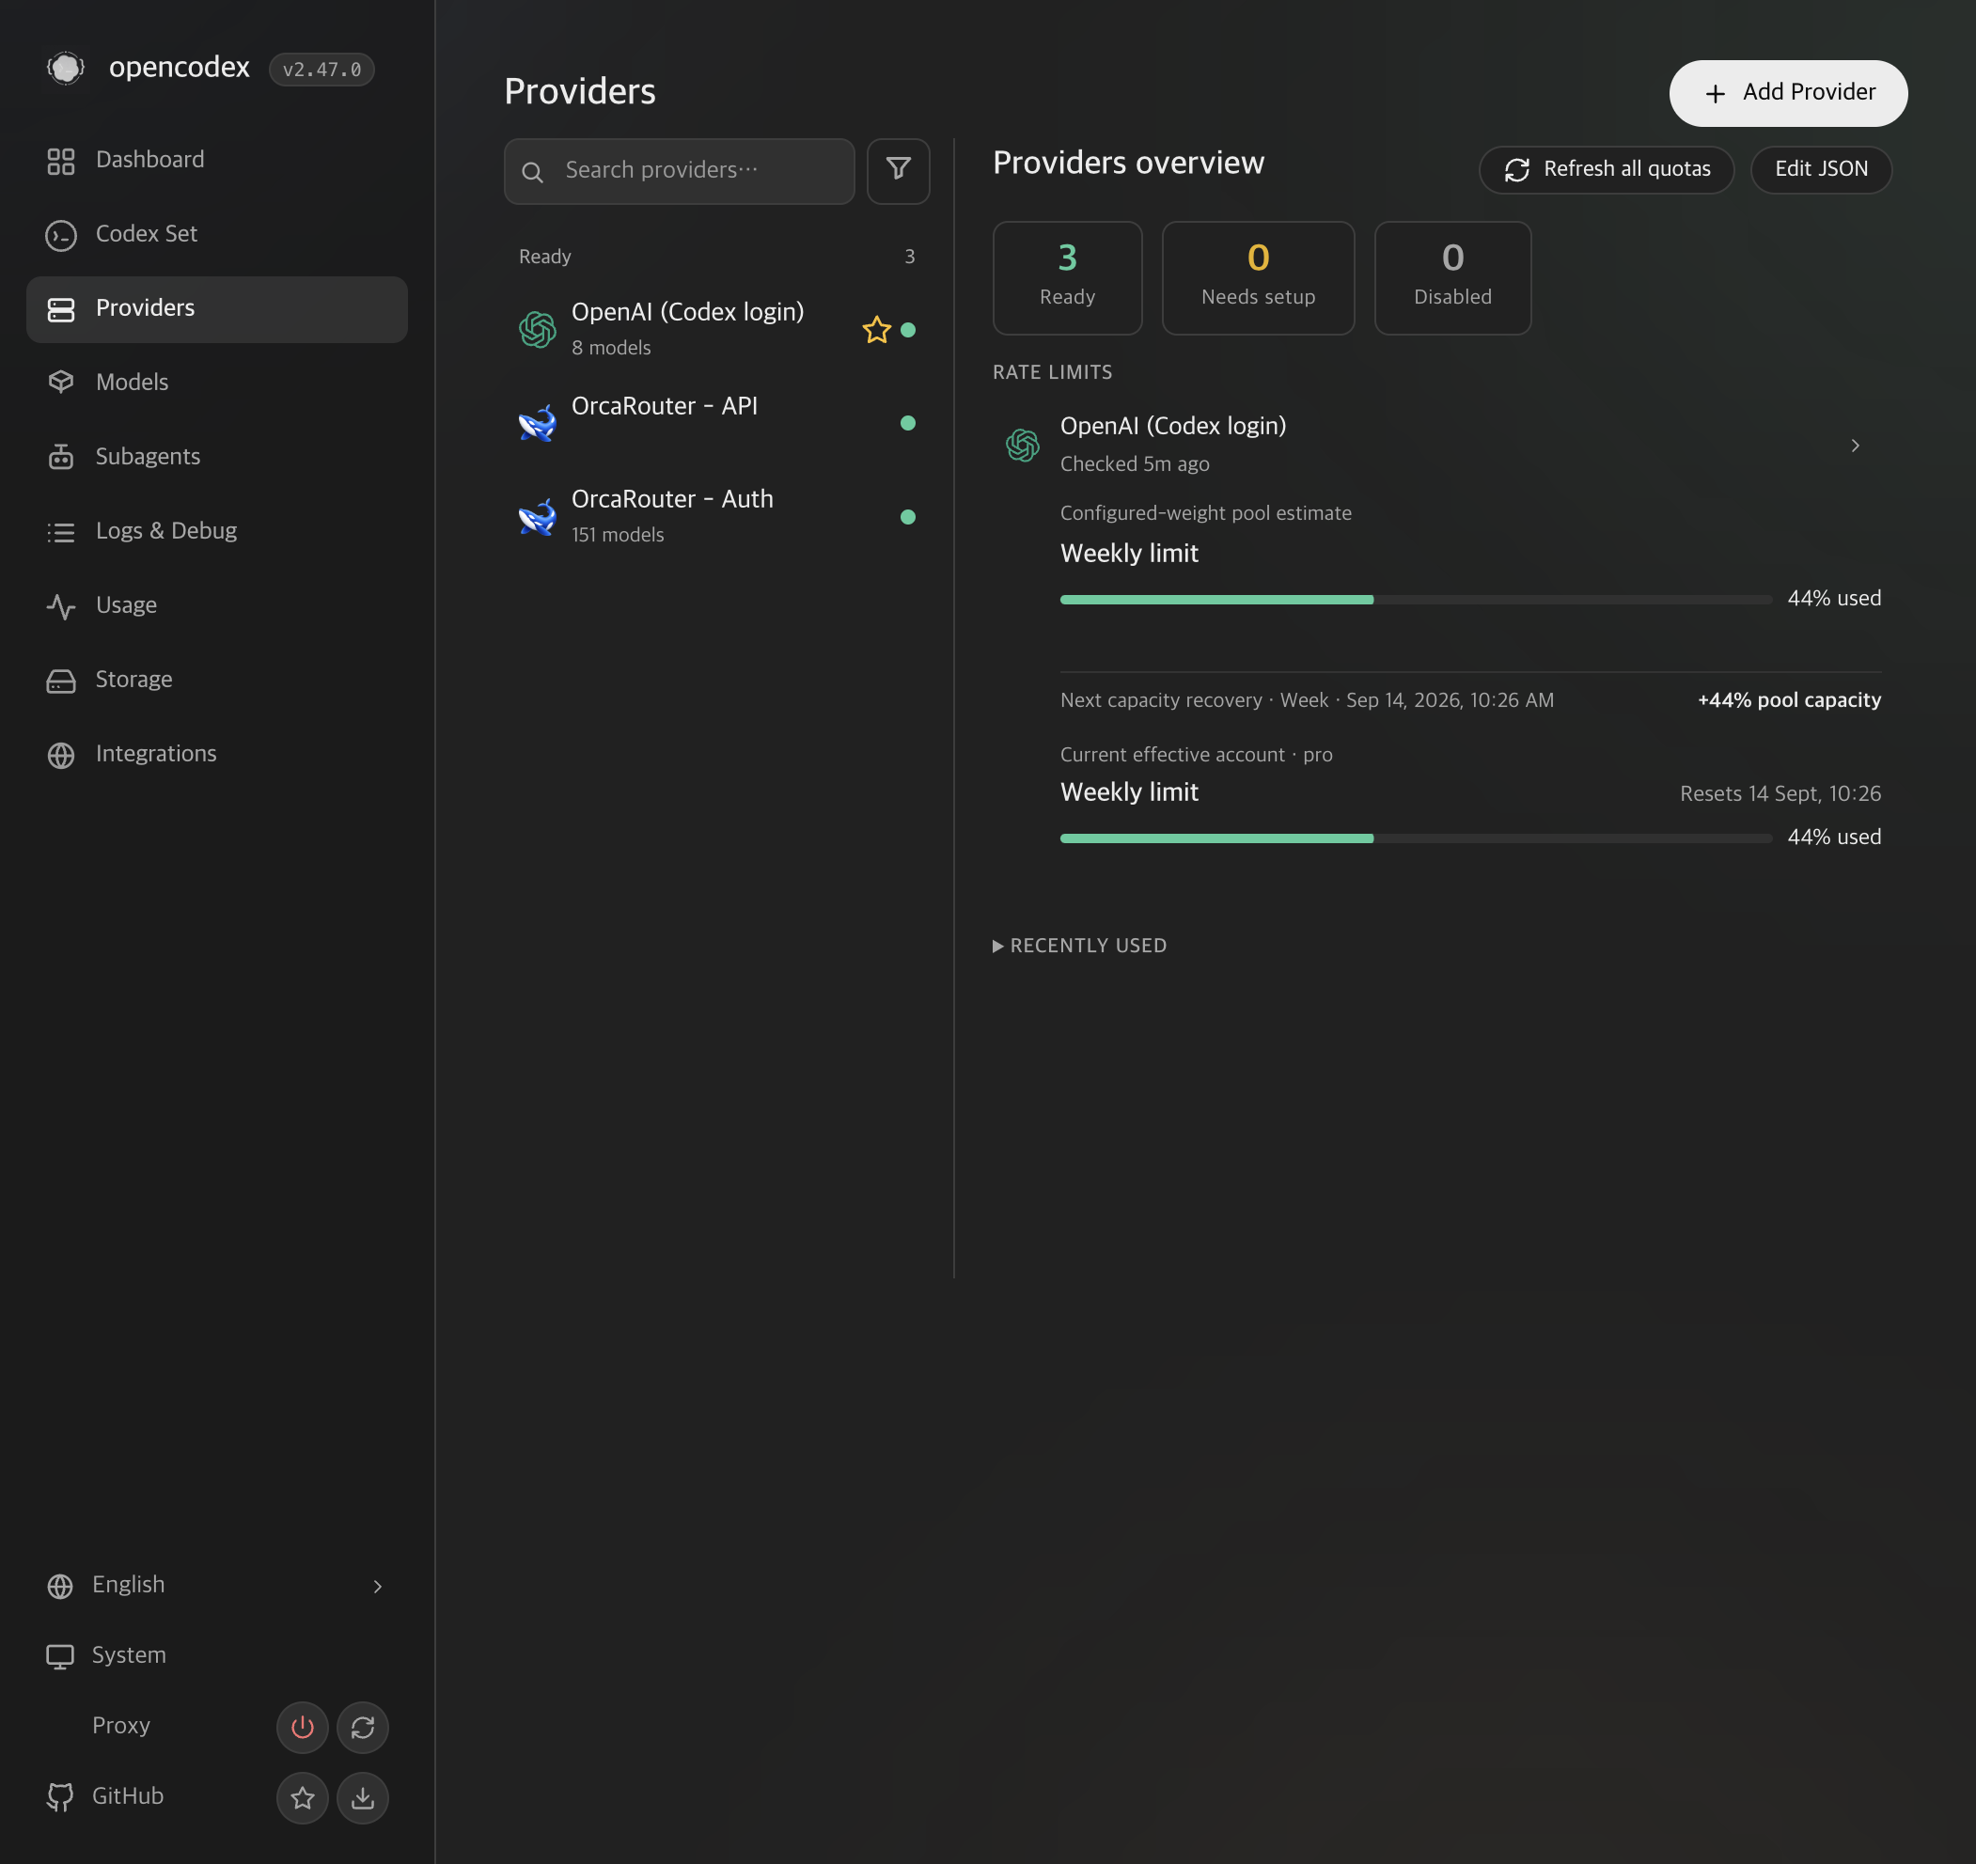View the Usage page

coord(217,605)
